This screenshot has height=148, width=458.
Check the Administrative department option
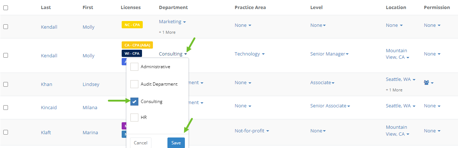(134, 67)
